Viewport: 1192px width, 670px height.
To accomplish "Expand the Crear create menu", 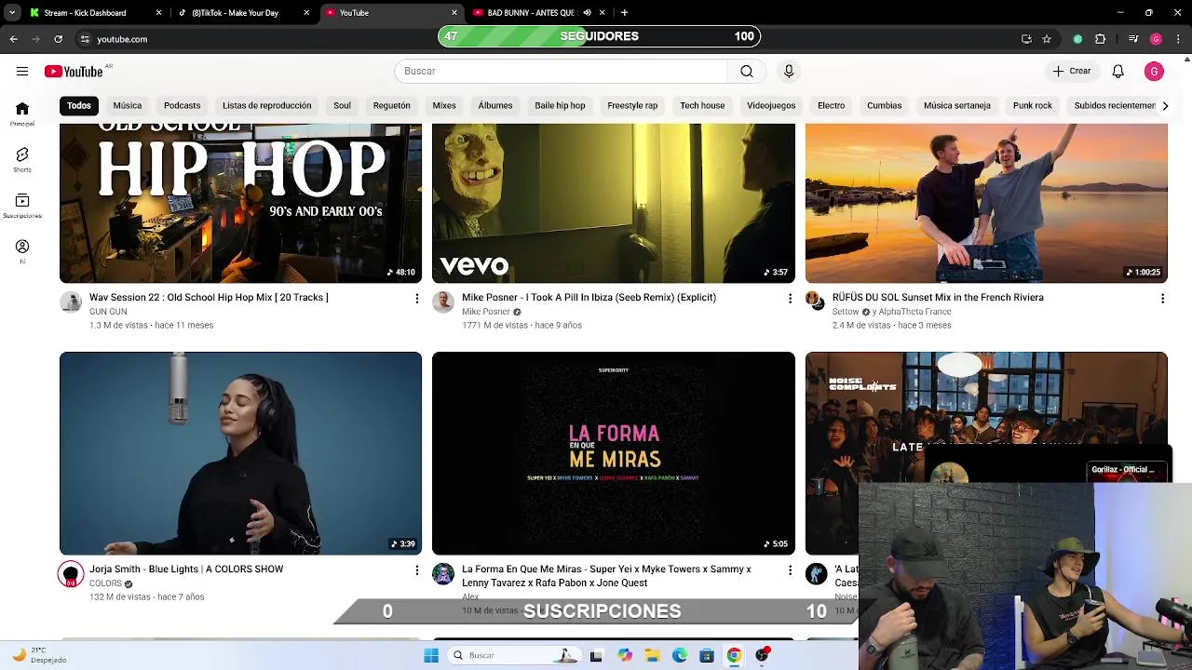I will point(1071,71).
